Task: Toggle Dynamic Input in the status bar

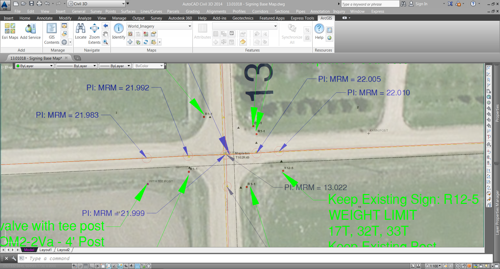Action: pos(126,266)
